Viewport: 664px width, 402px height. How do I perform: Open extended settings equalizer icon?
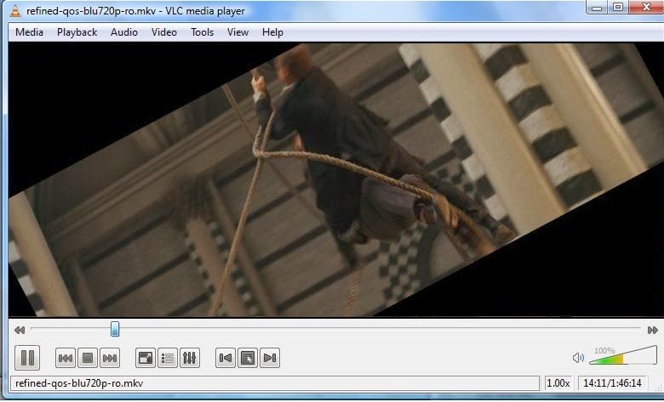pos(190,358)
